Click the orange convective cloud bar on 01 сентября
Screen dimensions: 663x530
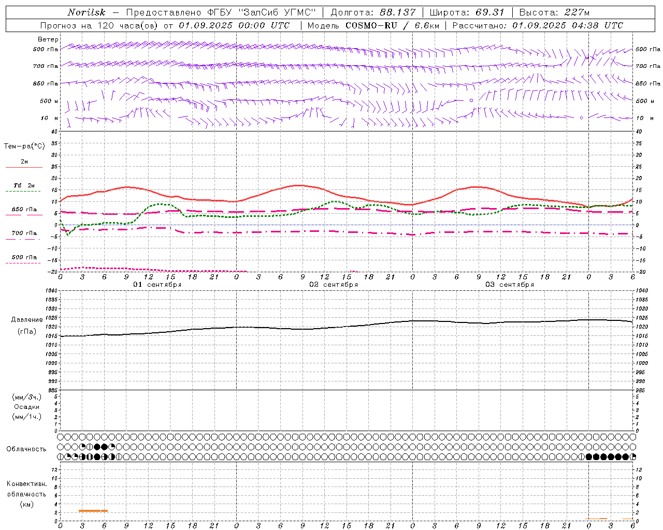click(93, 511)
